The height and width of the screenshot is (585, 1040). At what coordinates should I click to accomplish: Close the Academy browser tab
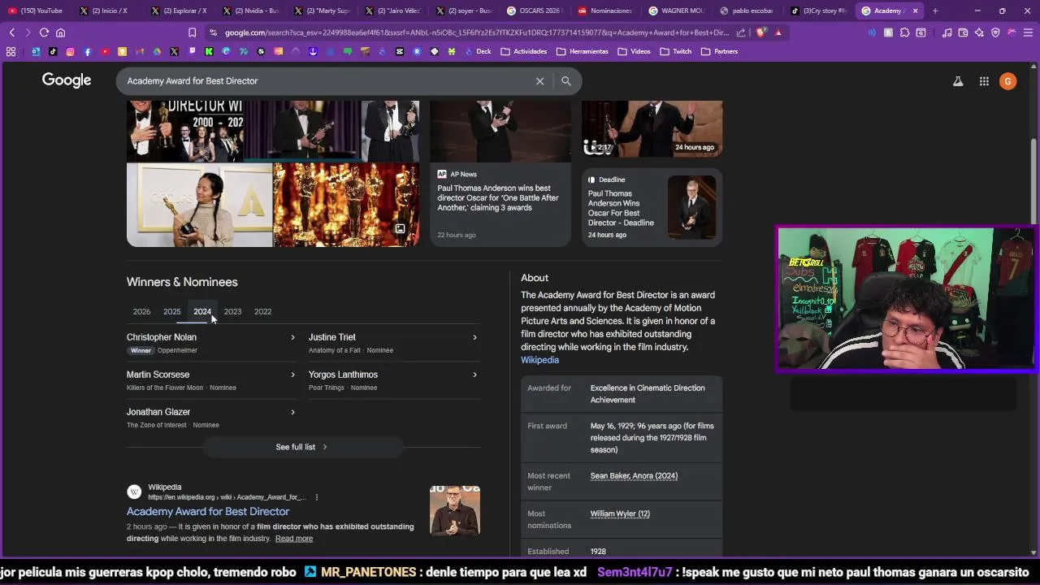(915, 11)
